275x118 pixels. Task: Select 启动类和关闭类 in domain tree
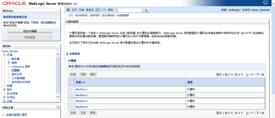click(21, 82)
